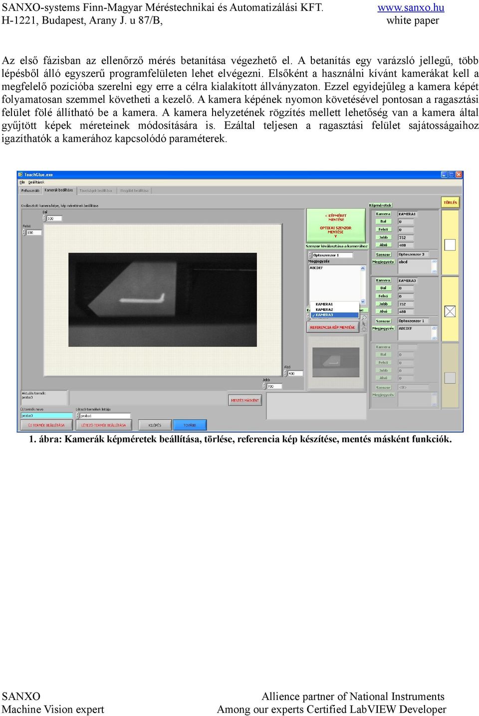
Task: Choose KAMERA2 from the dropdown list
Action: click(334, 309)
